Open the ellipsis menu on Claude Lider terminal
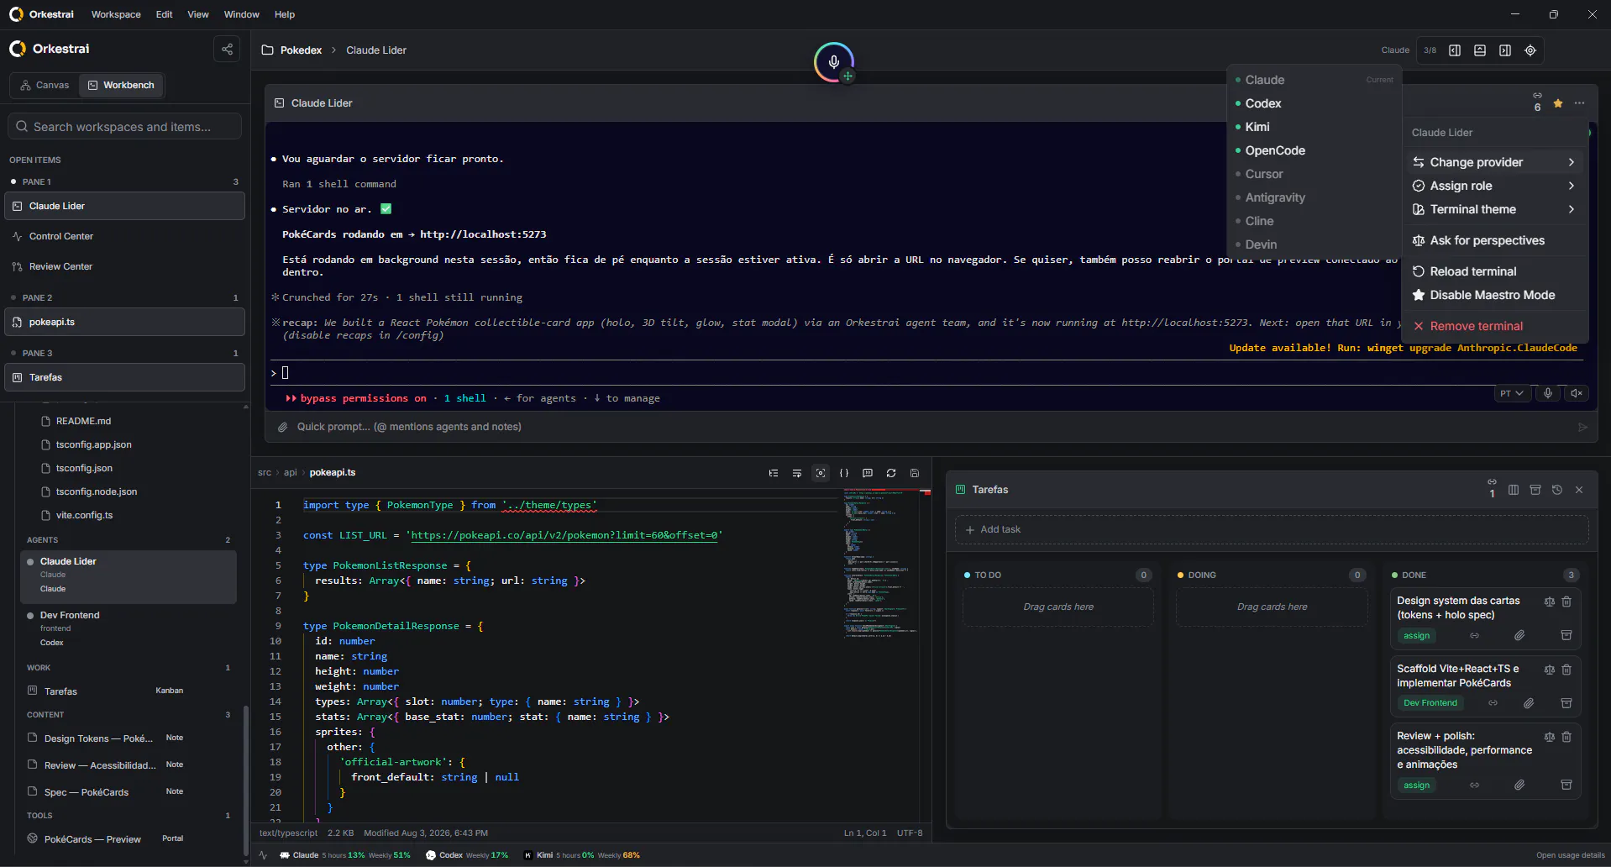This screenshot has height=867, width=1611. point(1580,103)
